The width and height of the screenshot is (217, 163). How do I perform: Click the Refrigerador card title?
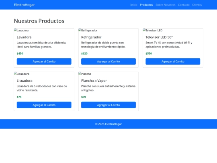[x=91, y=37]
